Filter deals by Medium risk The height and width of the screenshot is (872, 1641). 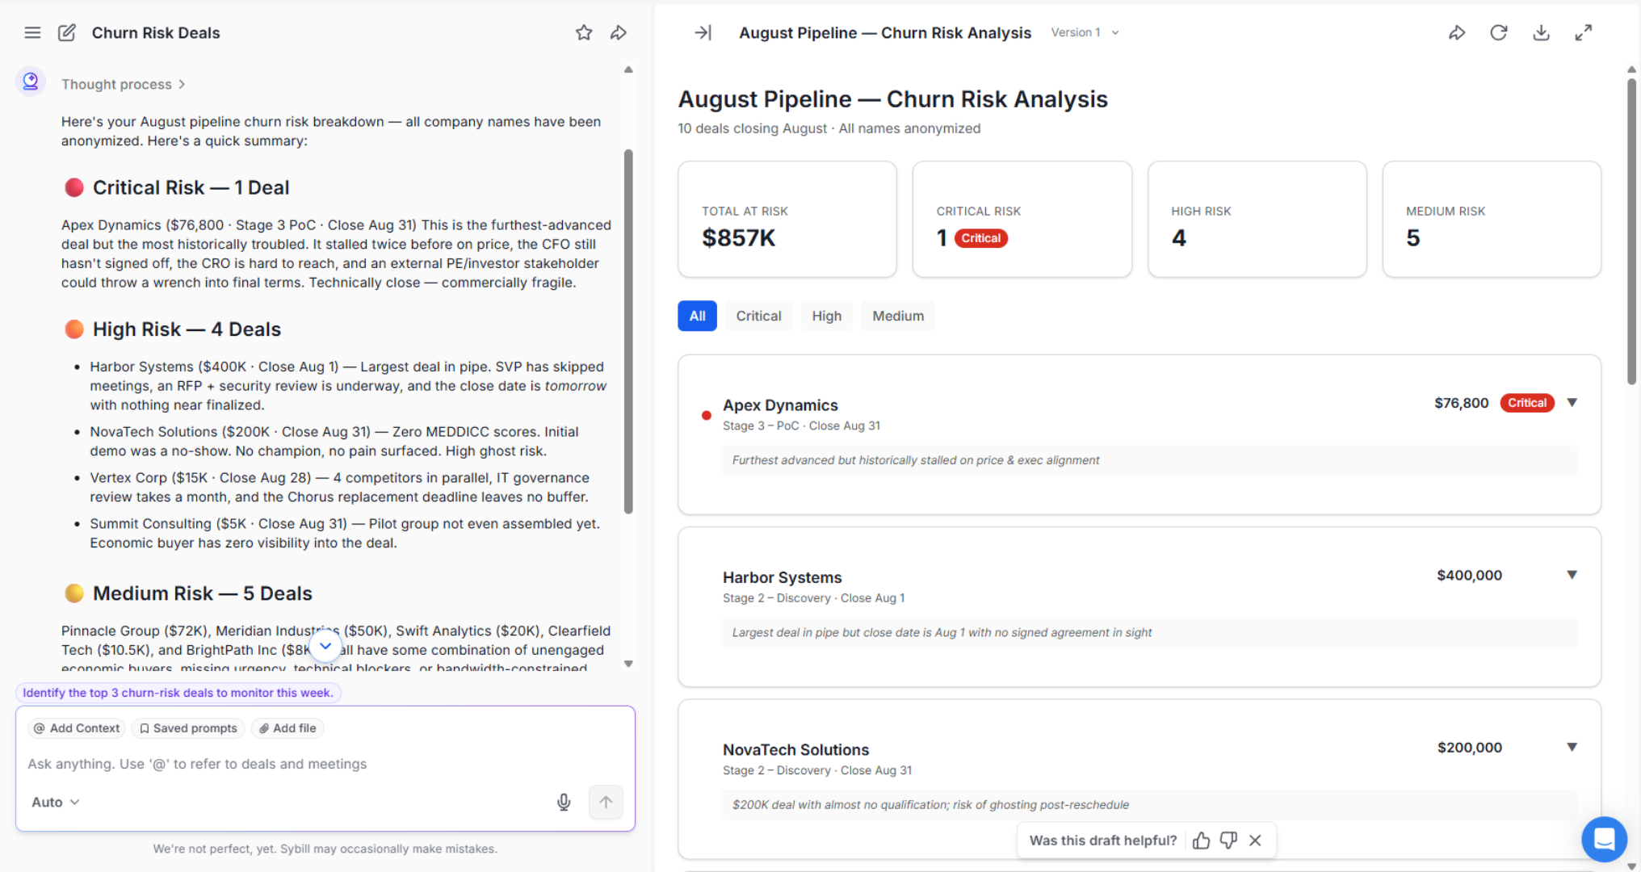(x=898, y=316)
